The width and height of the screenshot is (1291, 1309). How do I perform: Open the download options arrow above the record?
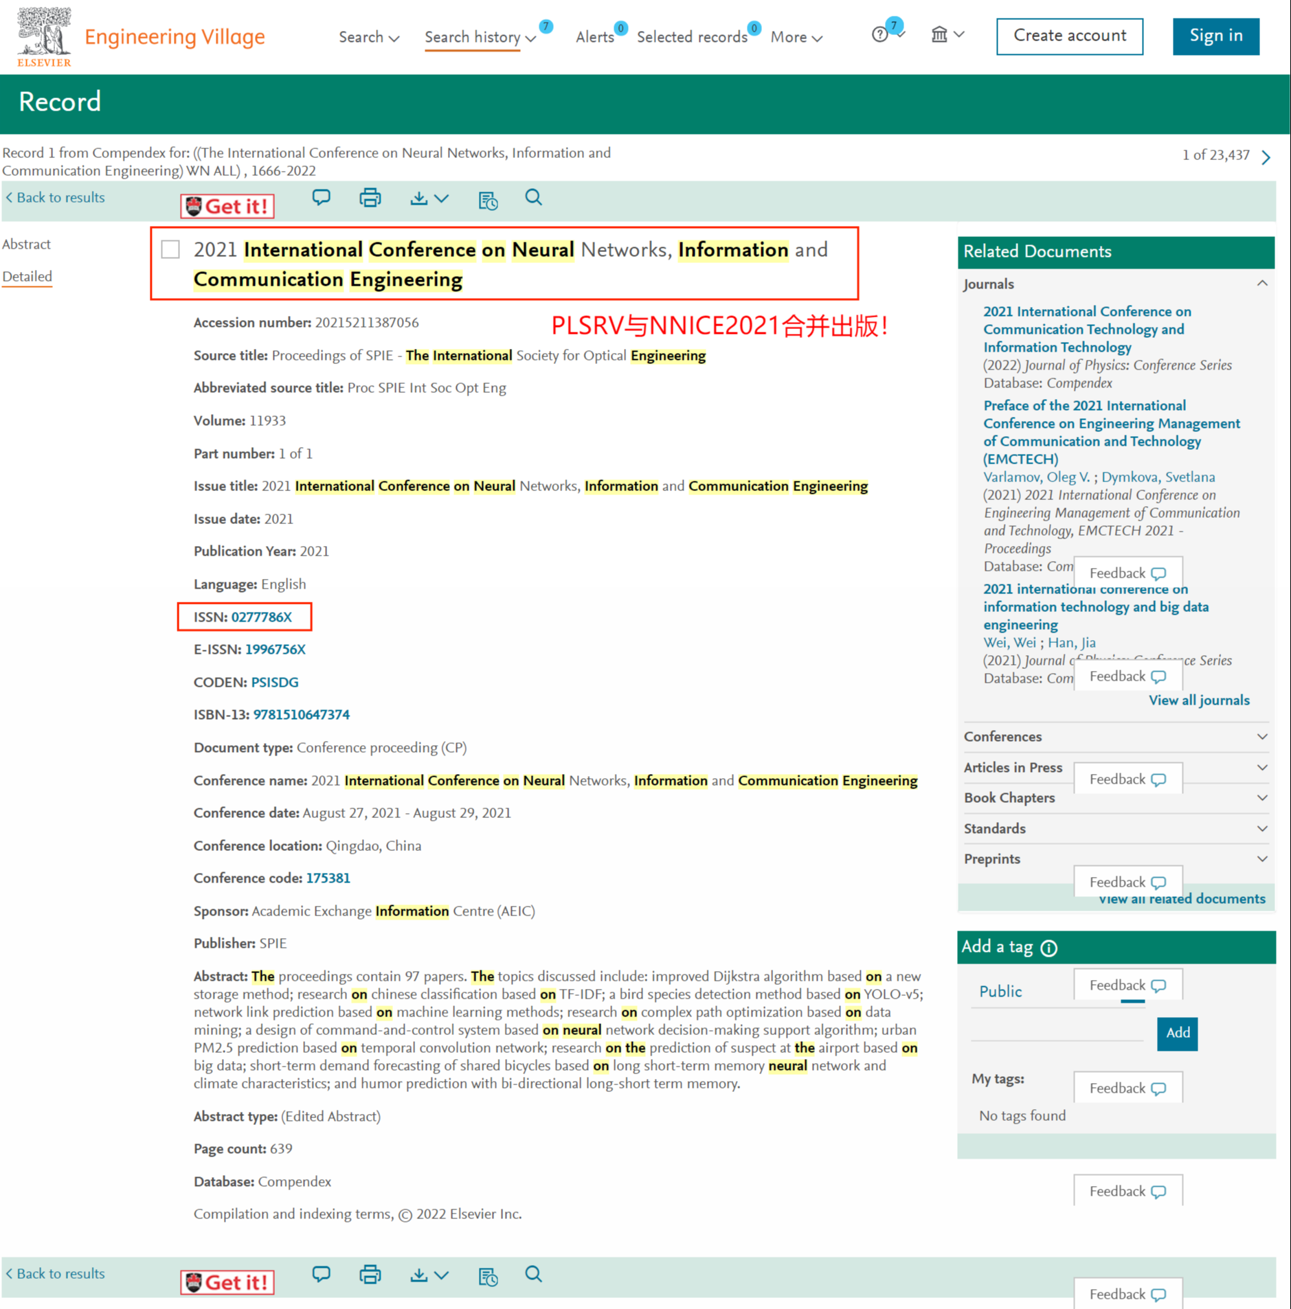[x=442, y=198]
